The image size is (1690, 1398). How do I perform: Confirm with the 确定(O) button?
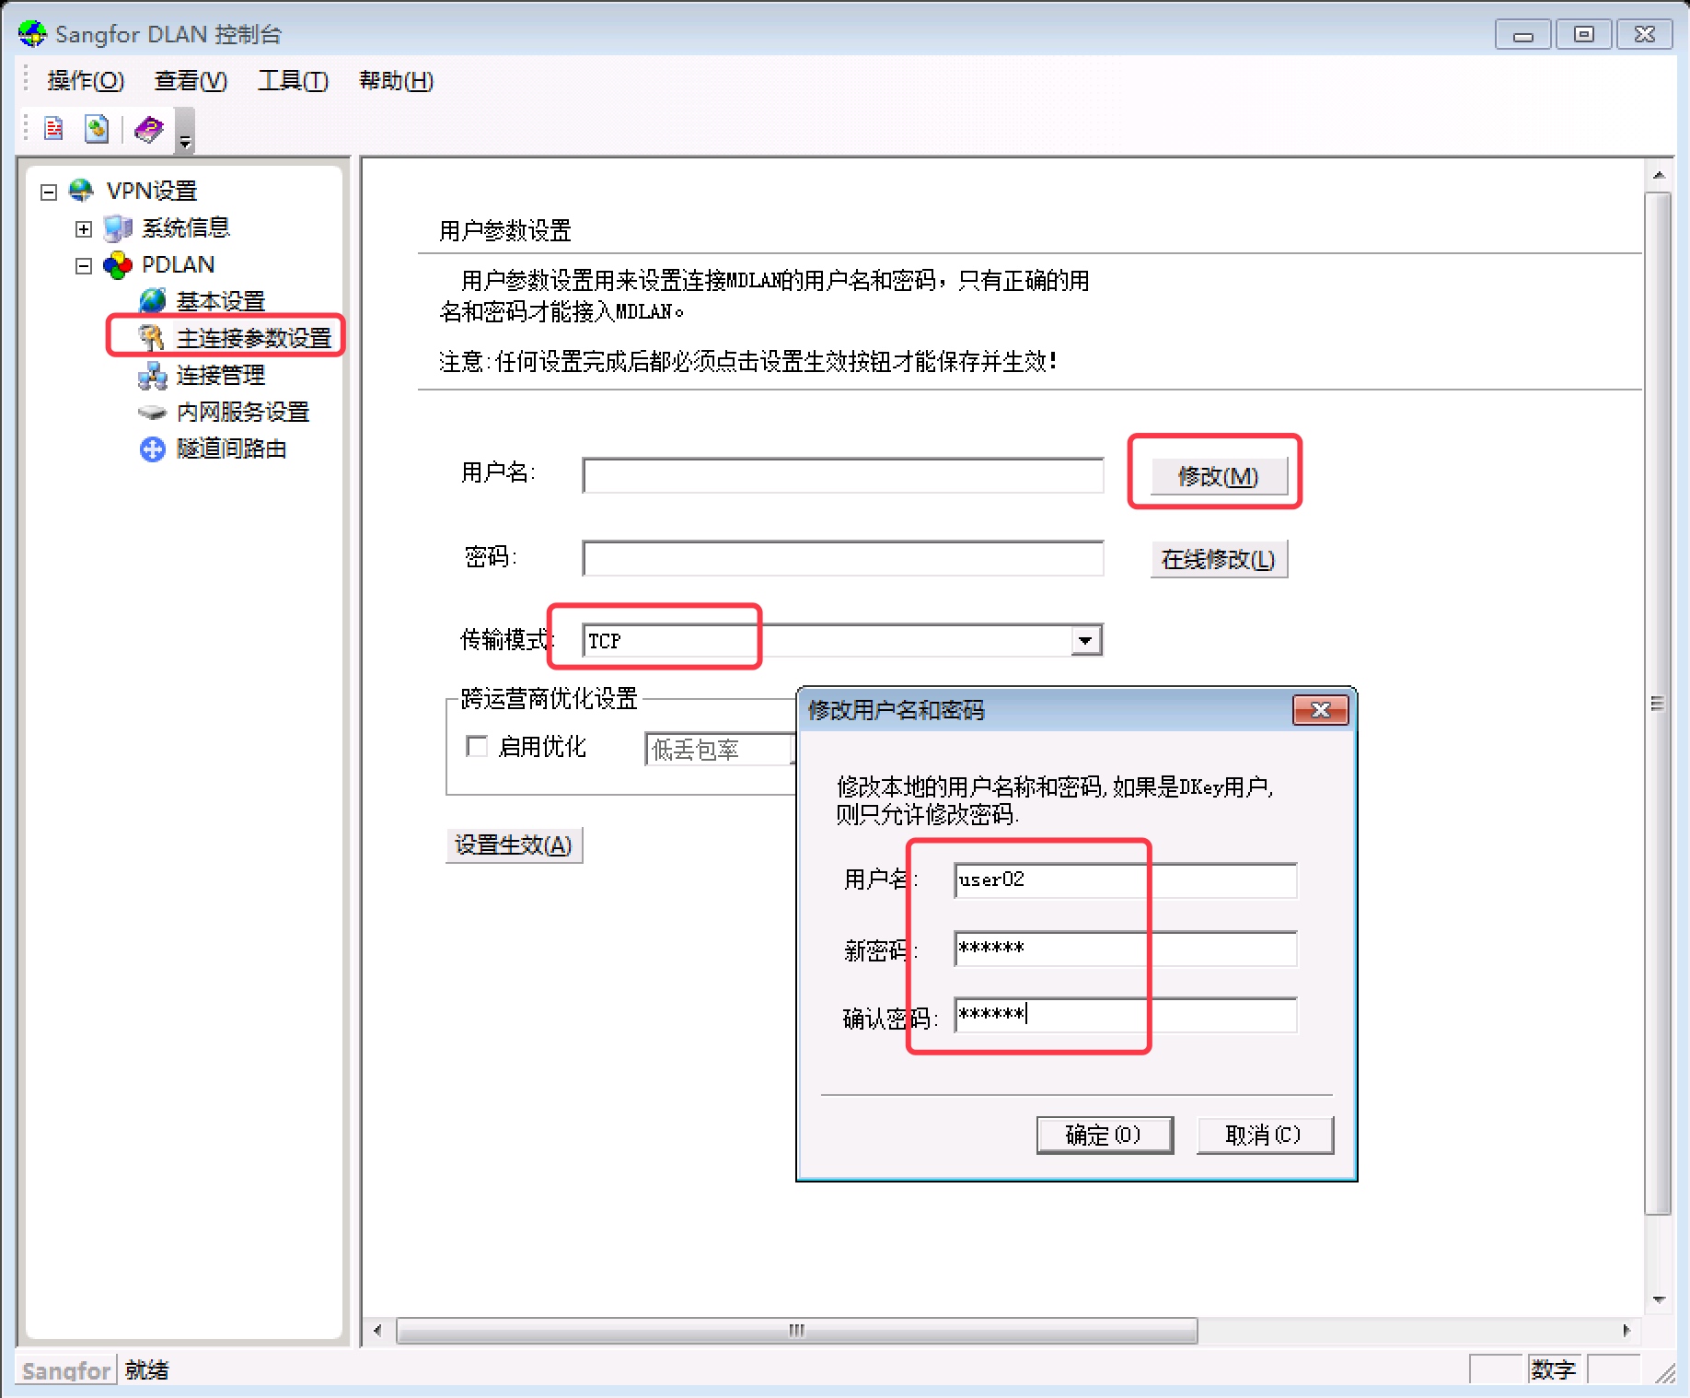tap(1105, 1135)
